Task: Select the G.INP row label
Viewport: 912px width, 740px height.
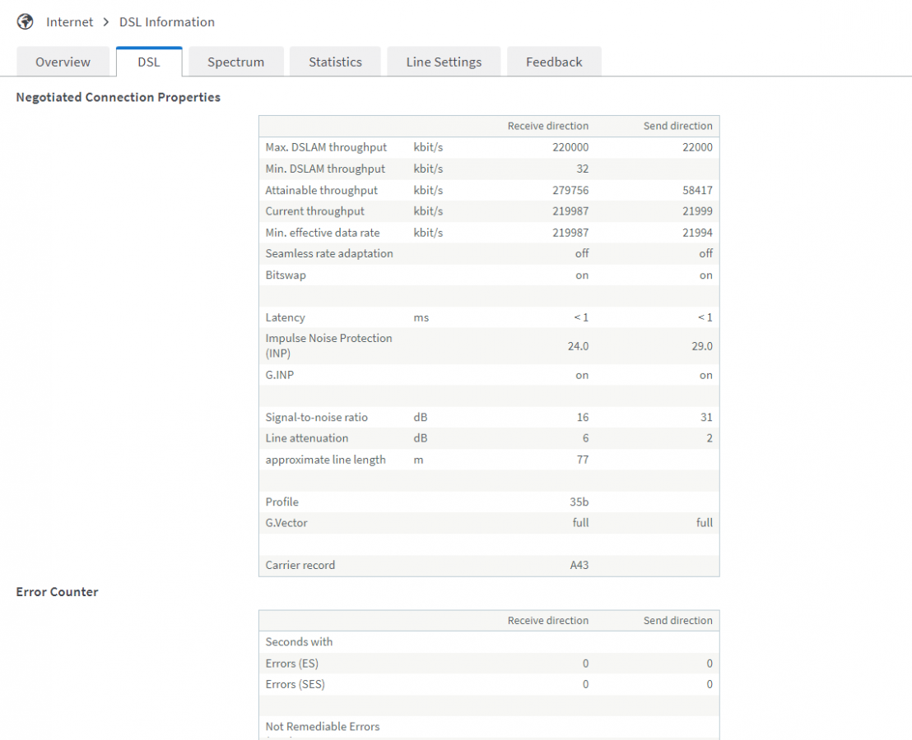Action: click(x=280, y=375)
